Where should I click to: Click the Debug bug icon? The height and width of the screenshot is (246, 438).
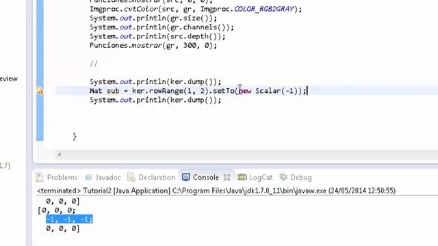coord(283,177)
